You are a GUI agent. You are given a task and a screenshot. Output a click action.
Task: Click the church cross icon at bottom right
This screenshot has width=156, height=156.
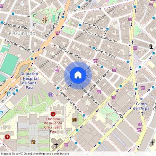(x=152, y=143)
